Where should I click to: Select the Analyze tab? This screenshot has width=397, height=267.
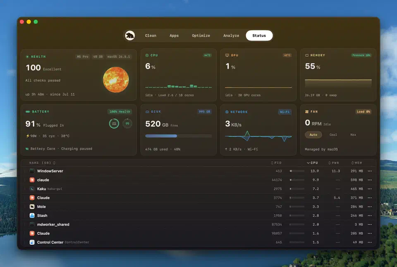point(231,35)
